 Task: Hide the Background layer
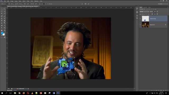[x=140, y=25]
